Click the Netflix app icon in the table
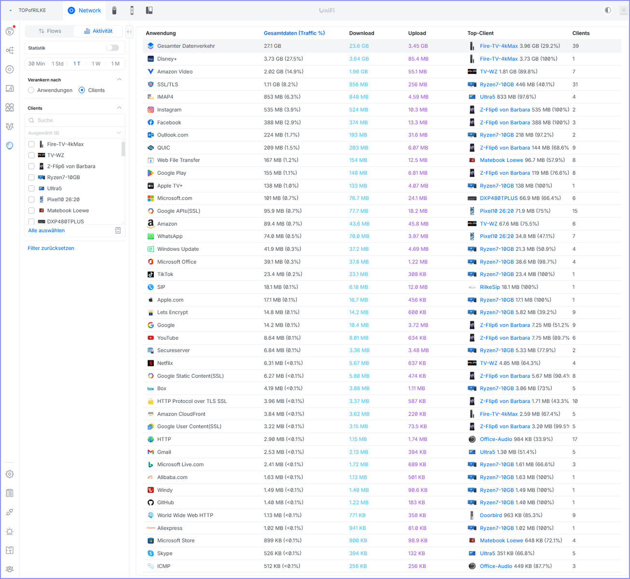630x579 pixels. pyautogui.click(x=151, y=363)
